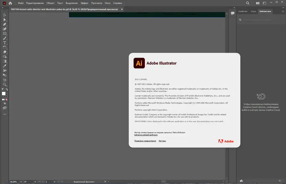Open the comments panel icon
The height and width of the screenshot is (184, 286).
click(x=233, y=13)
